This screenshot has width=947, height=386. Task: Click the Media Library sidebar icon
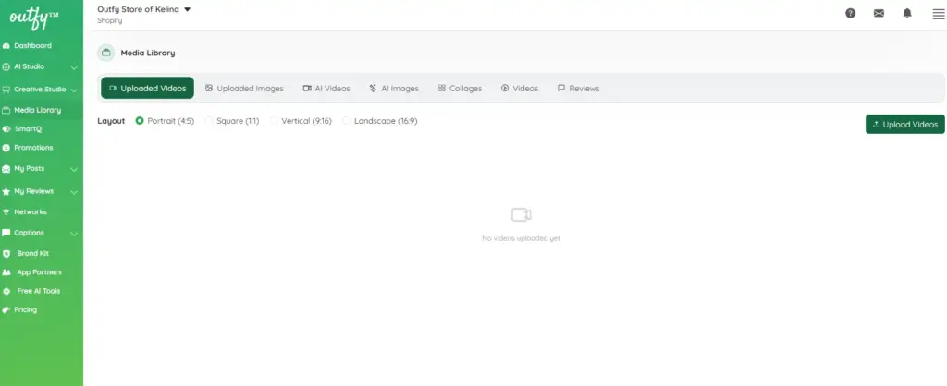coord(6,111)
